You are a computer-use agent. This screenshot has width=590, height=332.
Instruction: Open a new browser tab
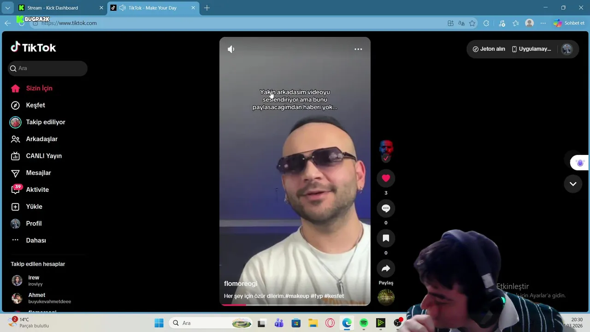tap(207, 8)
